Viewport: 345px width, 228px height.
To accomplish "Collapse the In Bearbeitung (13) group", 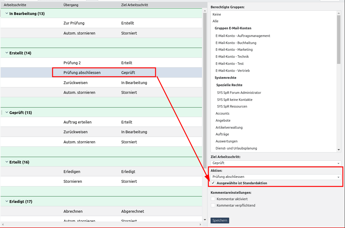I will point(7,13).
